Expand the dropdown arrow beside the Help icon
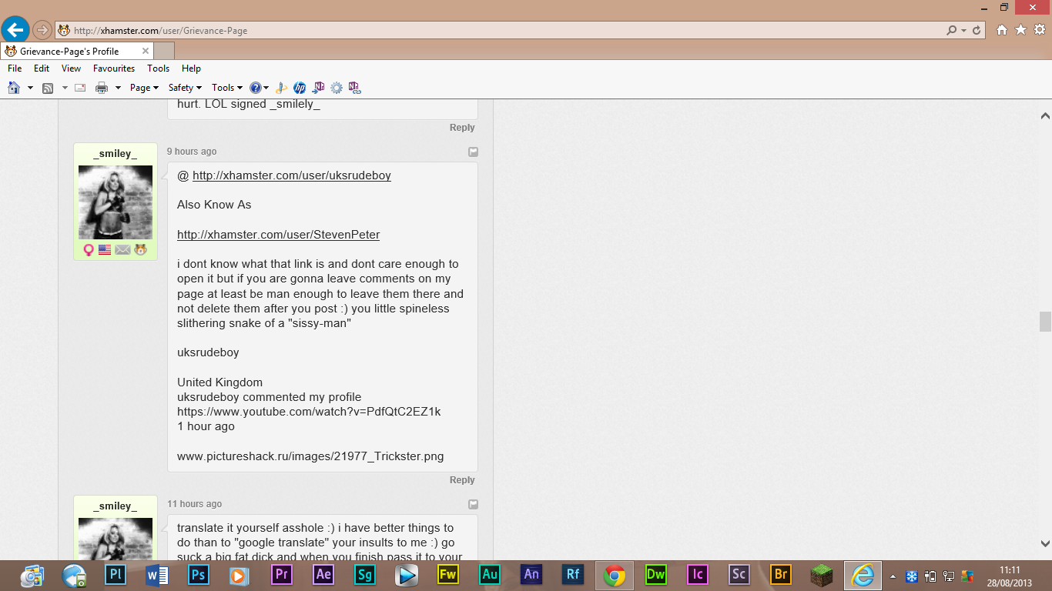 tap(266, 88)
